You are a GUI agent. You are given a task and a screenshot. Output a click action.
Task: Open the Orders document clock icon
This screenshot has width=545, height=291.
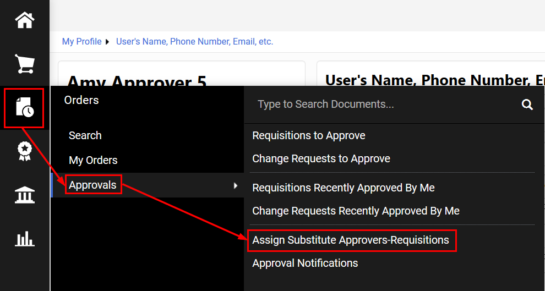pyautogui.click(x=25, y=108)
